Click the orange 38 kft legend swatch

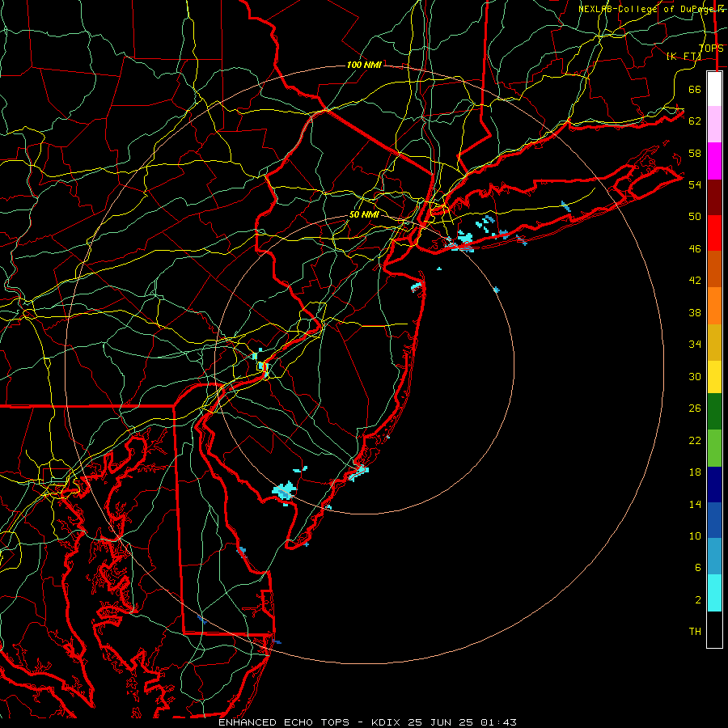pyautogui.click(x=714, y=306)
